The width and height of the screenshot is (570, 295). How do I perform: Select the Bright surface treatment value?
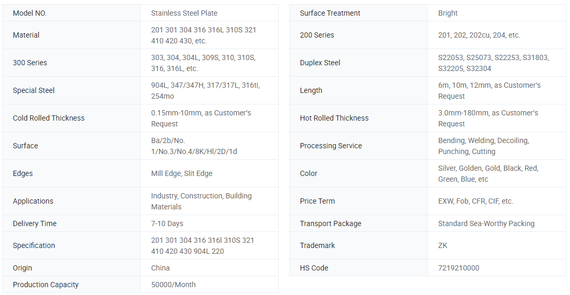click(x=448, y=13)
